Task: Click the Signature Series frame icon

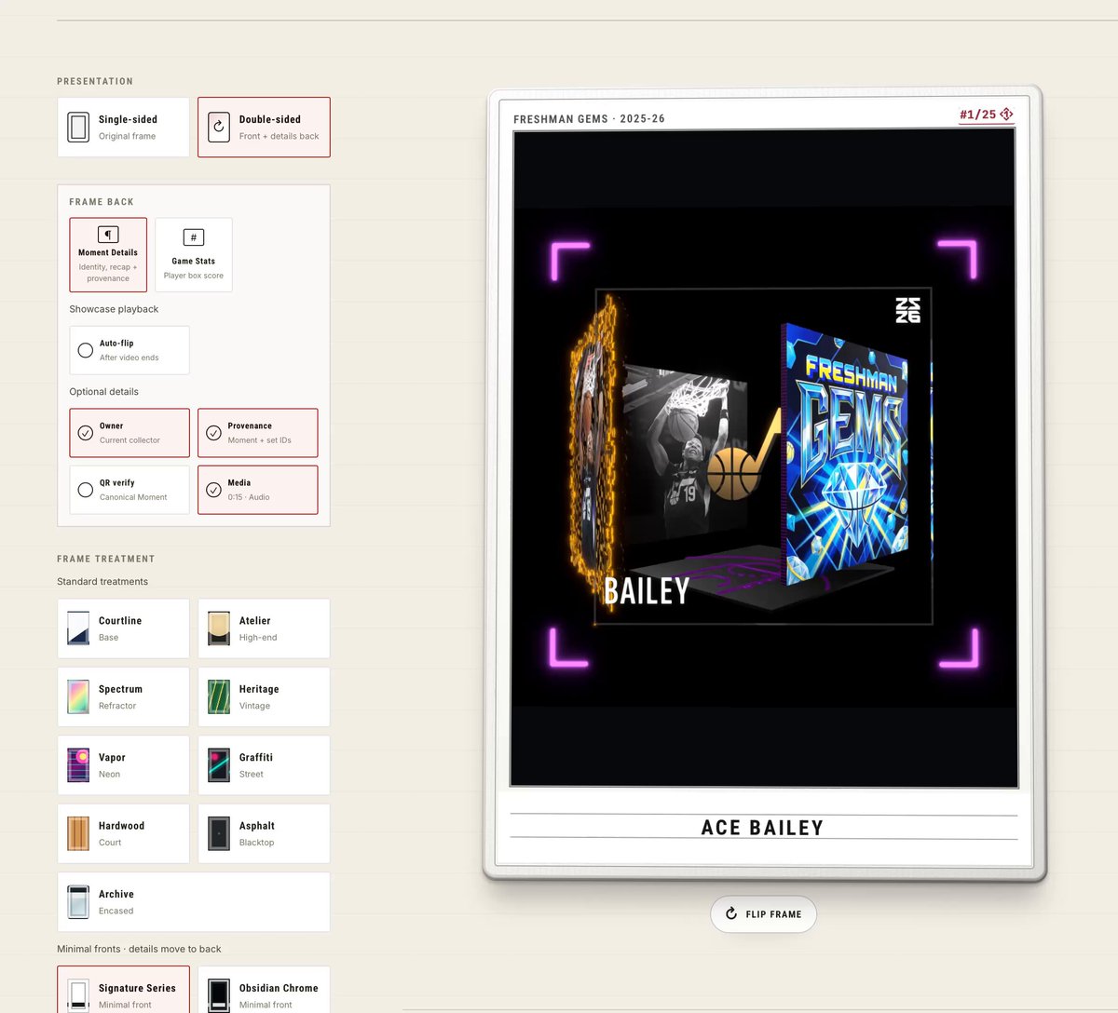Action: tap(78, 995)
